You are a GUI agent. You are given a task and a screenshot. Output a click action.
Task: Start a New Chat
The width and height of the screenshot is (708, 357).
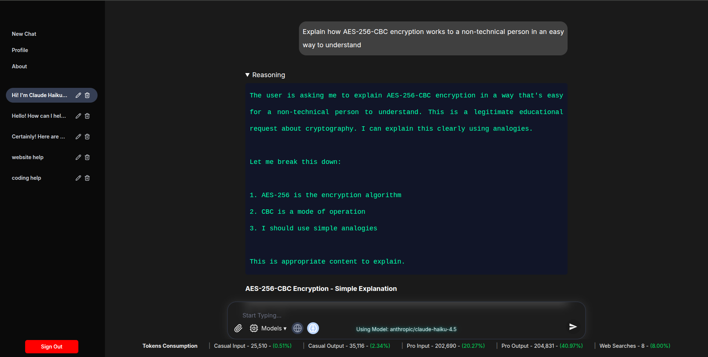click(24, 34)
